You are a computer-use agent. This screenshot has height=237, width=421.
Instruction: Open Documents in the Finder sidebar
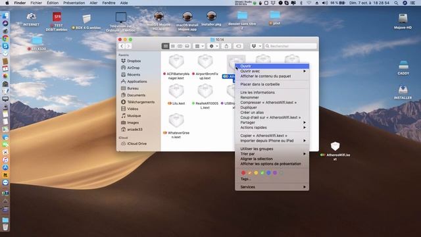(x=136, y=95)
